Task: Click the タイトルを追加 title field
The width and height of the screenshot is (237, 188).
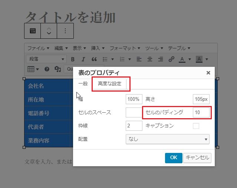Action: pos(70,17)
